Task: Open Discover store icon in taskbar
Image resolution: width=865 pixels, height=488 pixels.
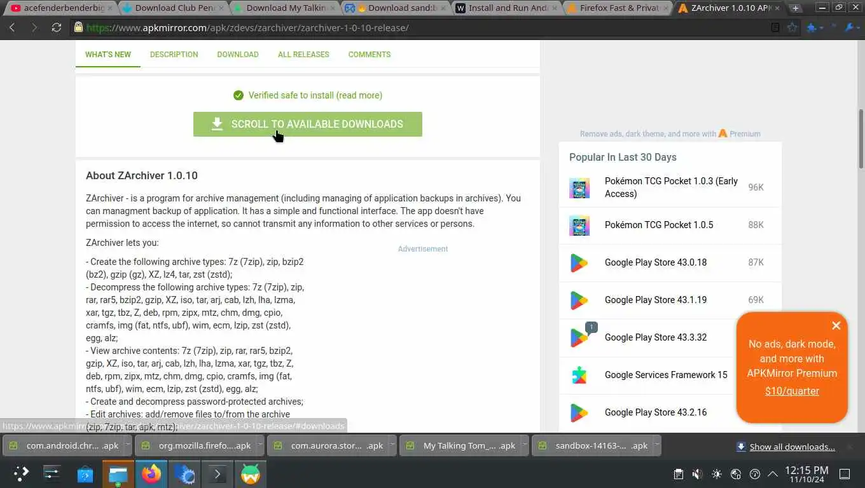Action: [x=85, y=474]
